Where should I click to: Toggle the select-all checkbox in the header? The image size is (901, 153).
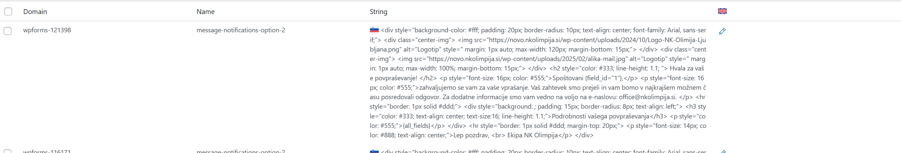tap(8, 11)
